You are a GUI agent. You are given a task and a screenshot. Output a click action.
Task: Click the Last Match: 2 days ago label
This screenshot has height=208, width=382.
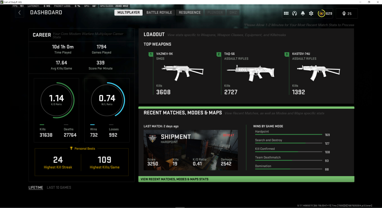(x=161, y=126)
